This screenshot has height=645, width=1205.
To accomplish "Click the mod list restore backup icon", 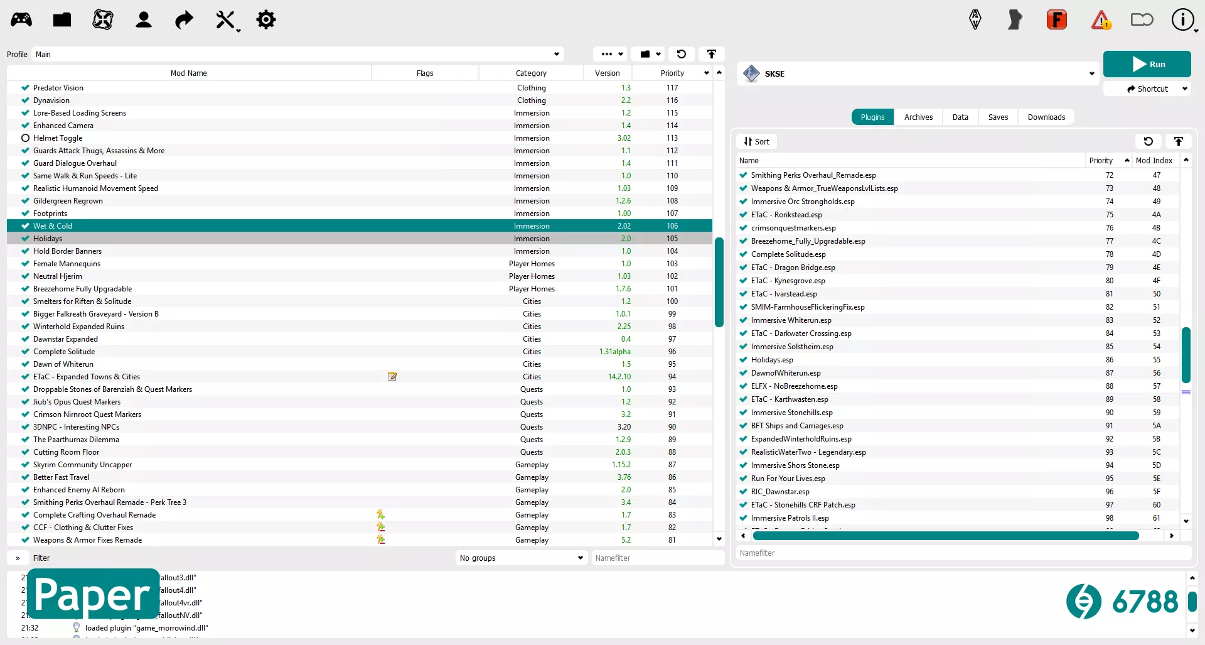I will coord(682,54).
